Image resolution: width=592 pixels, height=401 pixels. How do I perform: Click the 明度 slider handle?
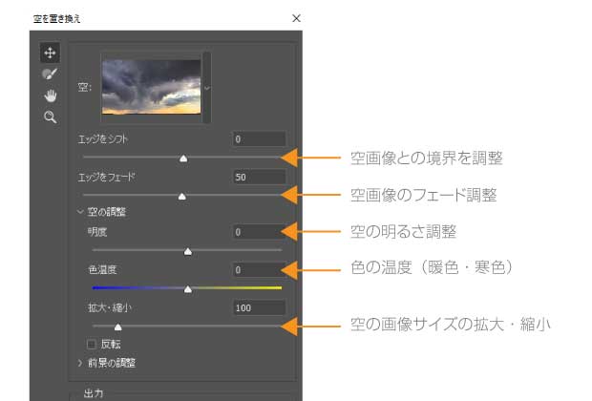click(188, 251)
